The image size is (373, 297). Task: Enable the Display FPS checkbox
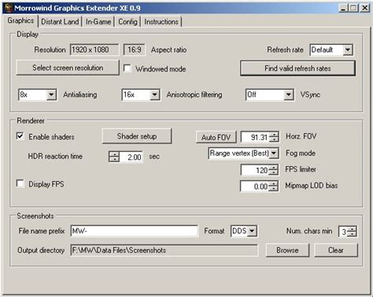20,184
